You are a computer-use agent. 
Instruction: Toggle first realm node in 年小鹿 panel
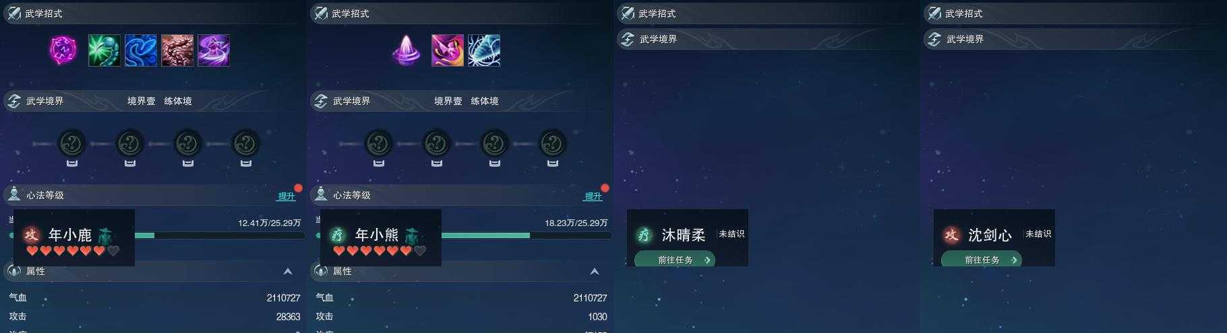point(72,143)
